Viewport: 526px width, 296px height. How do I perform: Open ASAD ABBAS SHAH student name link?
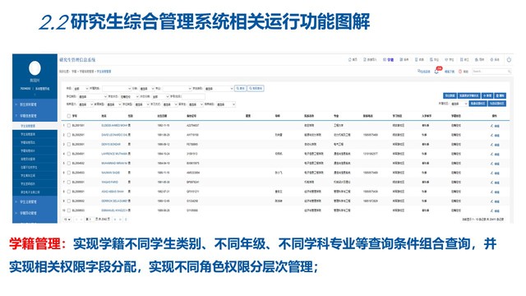click(113, 192)
